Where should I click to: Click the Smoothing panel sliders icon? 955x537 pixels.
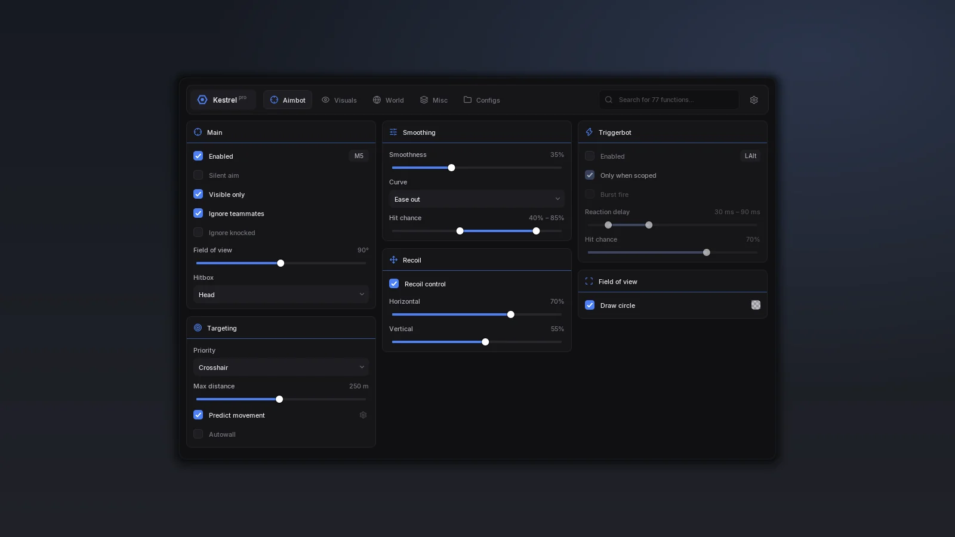click(x=393, y=132)
